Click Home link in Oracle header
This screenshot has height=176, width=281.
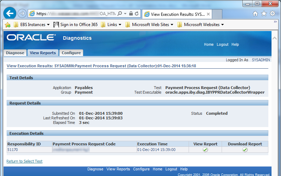point(209,45)
